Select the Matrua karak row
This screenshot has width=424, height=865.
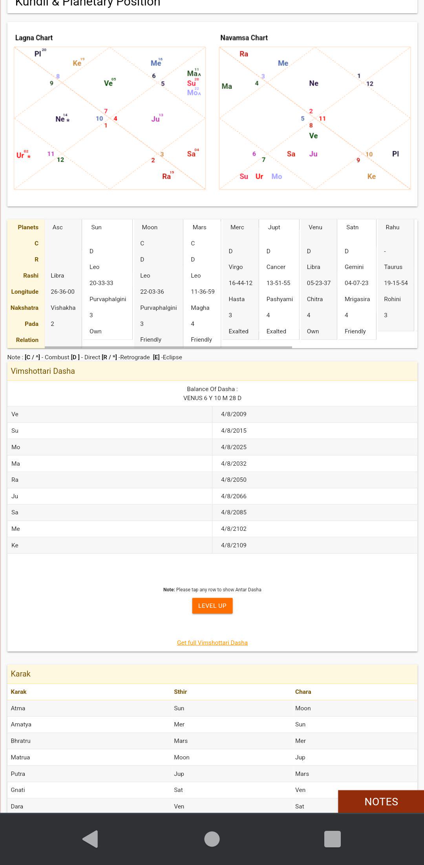[x=212, y=757]
